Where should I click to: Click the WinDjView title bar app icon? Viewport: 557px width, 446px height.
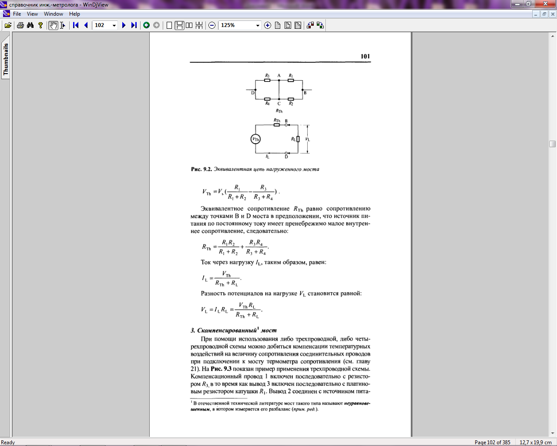pos(4,4)
